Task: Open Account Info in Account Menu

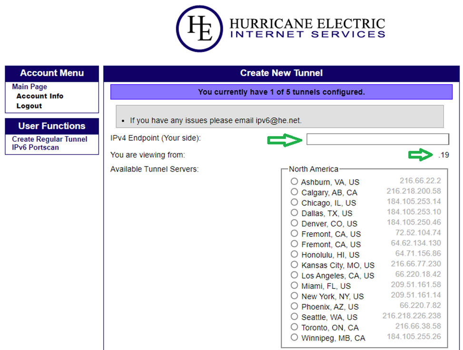Action: click(x=40, y=96)
